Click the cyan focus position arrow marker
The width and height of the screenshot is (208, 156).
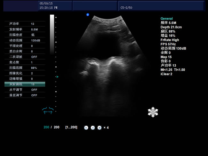(x=58, y=77)
